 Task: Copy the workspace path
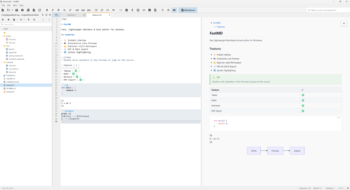click(43, 15)
